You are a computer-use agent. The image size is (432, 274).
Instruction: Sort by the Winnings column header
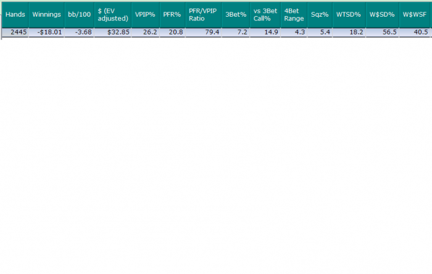tap(46, 15)
